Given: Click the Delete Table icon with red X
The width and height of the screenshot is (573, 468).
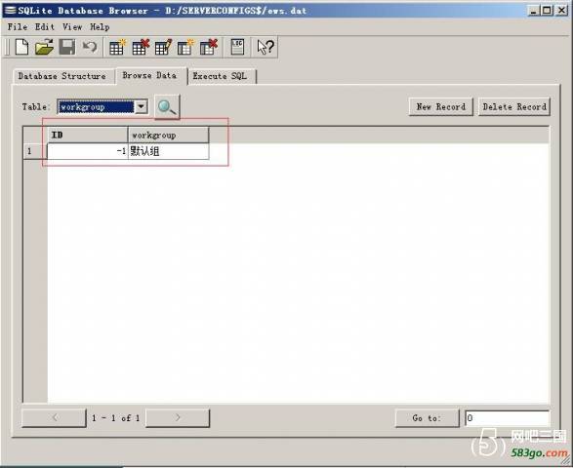Looking at the screenshot, I should tap(141, 47).
